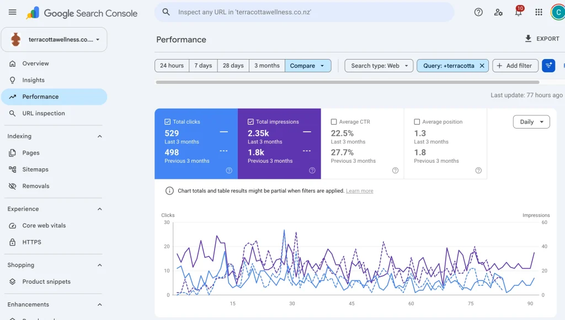Open the notifications bell with 10 alerts
This screenshot has width=565, height=320.
(x=519, y=12)
